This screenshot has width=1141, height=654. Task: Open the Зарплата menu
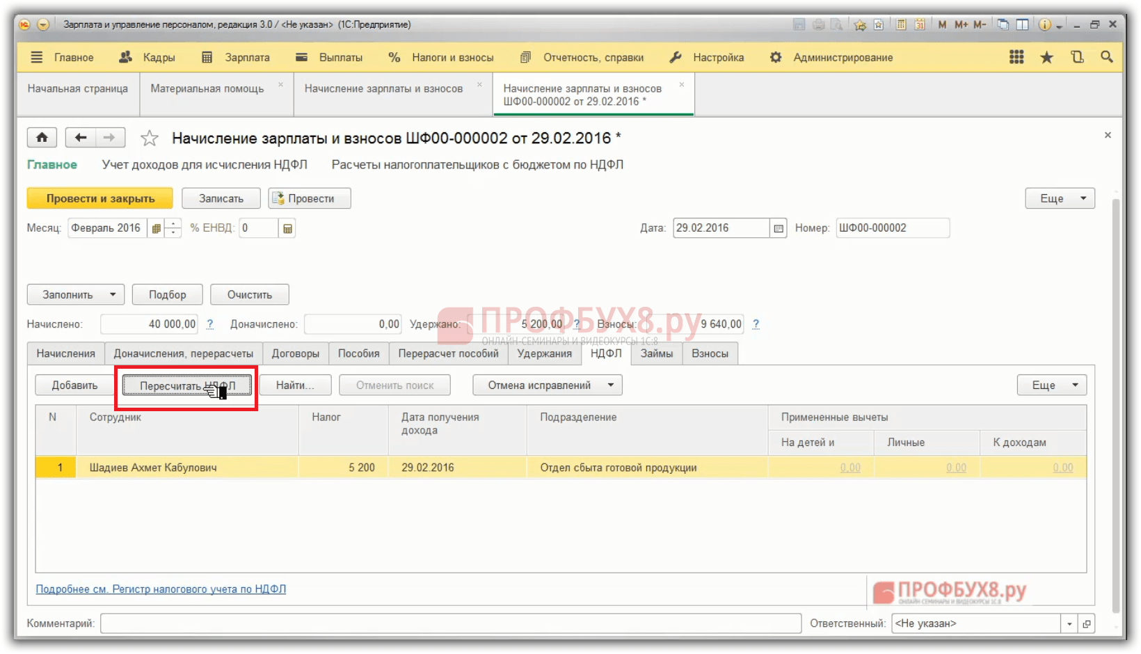(235, 57)
